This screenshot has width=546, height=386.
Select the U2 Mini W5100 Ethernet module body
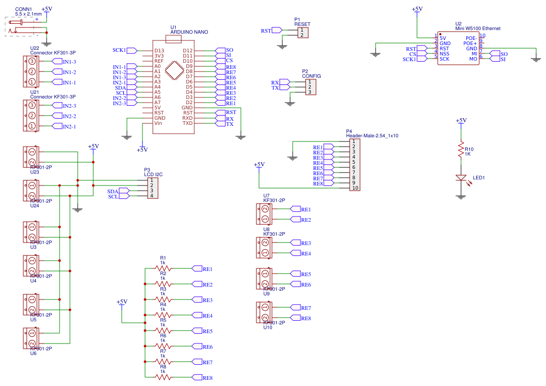pos(458,48)
